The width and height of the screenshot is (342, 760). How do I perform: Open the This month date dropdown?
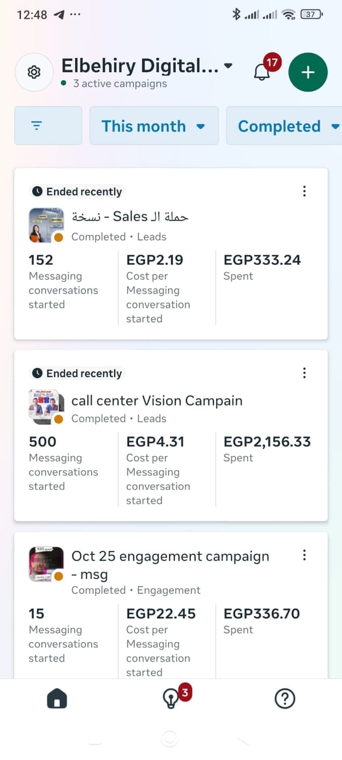[x=154, y=126]
